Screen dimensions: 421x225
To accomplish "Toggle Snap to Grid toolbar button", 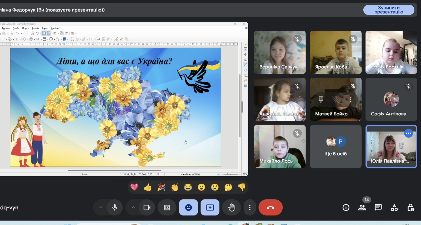I will coord(49,33).
